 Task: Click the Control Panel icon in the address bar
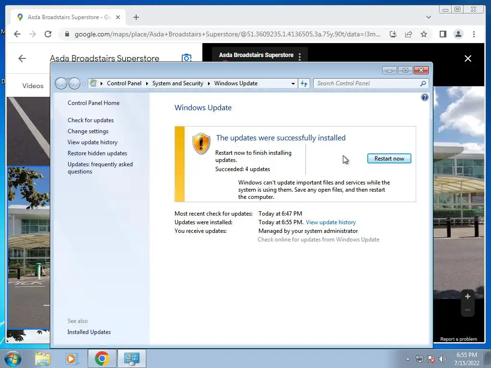click(93, 83)
